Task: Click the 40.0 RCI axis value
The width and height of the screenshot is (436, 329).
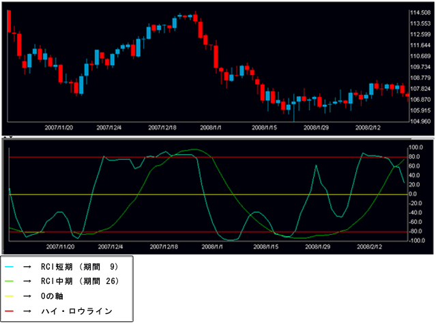Action: click(414, 175)
